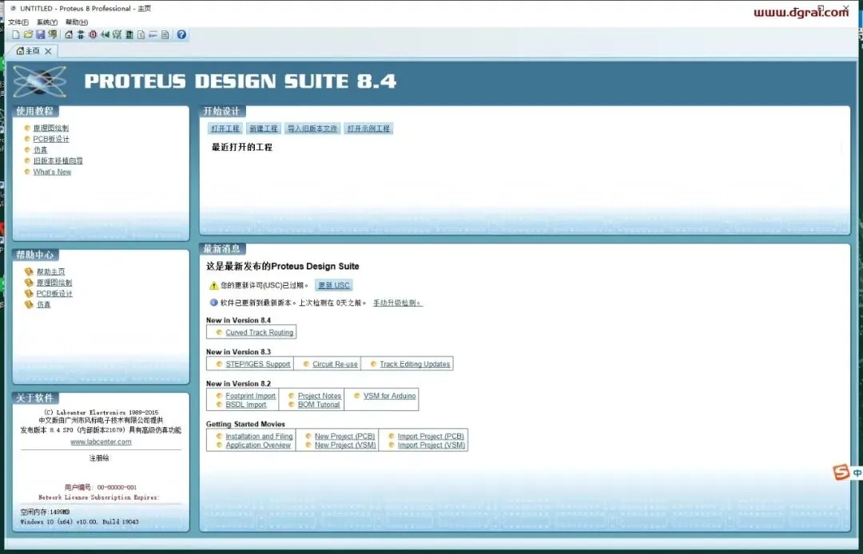Open the What's New link

tap(52, 172)
